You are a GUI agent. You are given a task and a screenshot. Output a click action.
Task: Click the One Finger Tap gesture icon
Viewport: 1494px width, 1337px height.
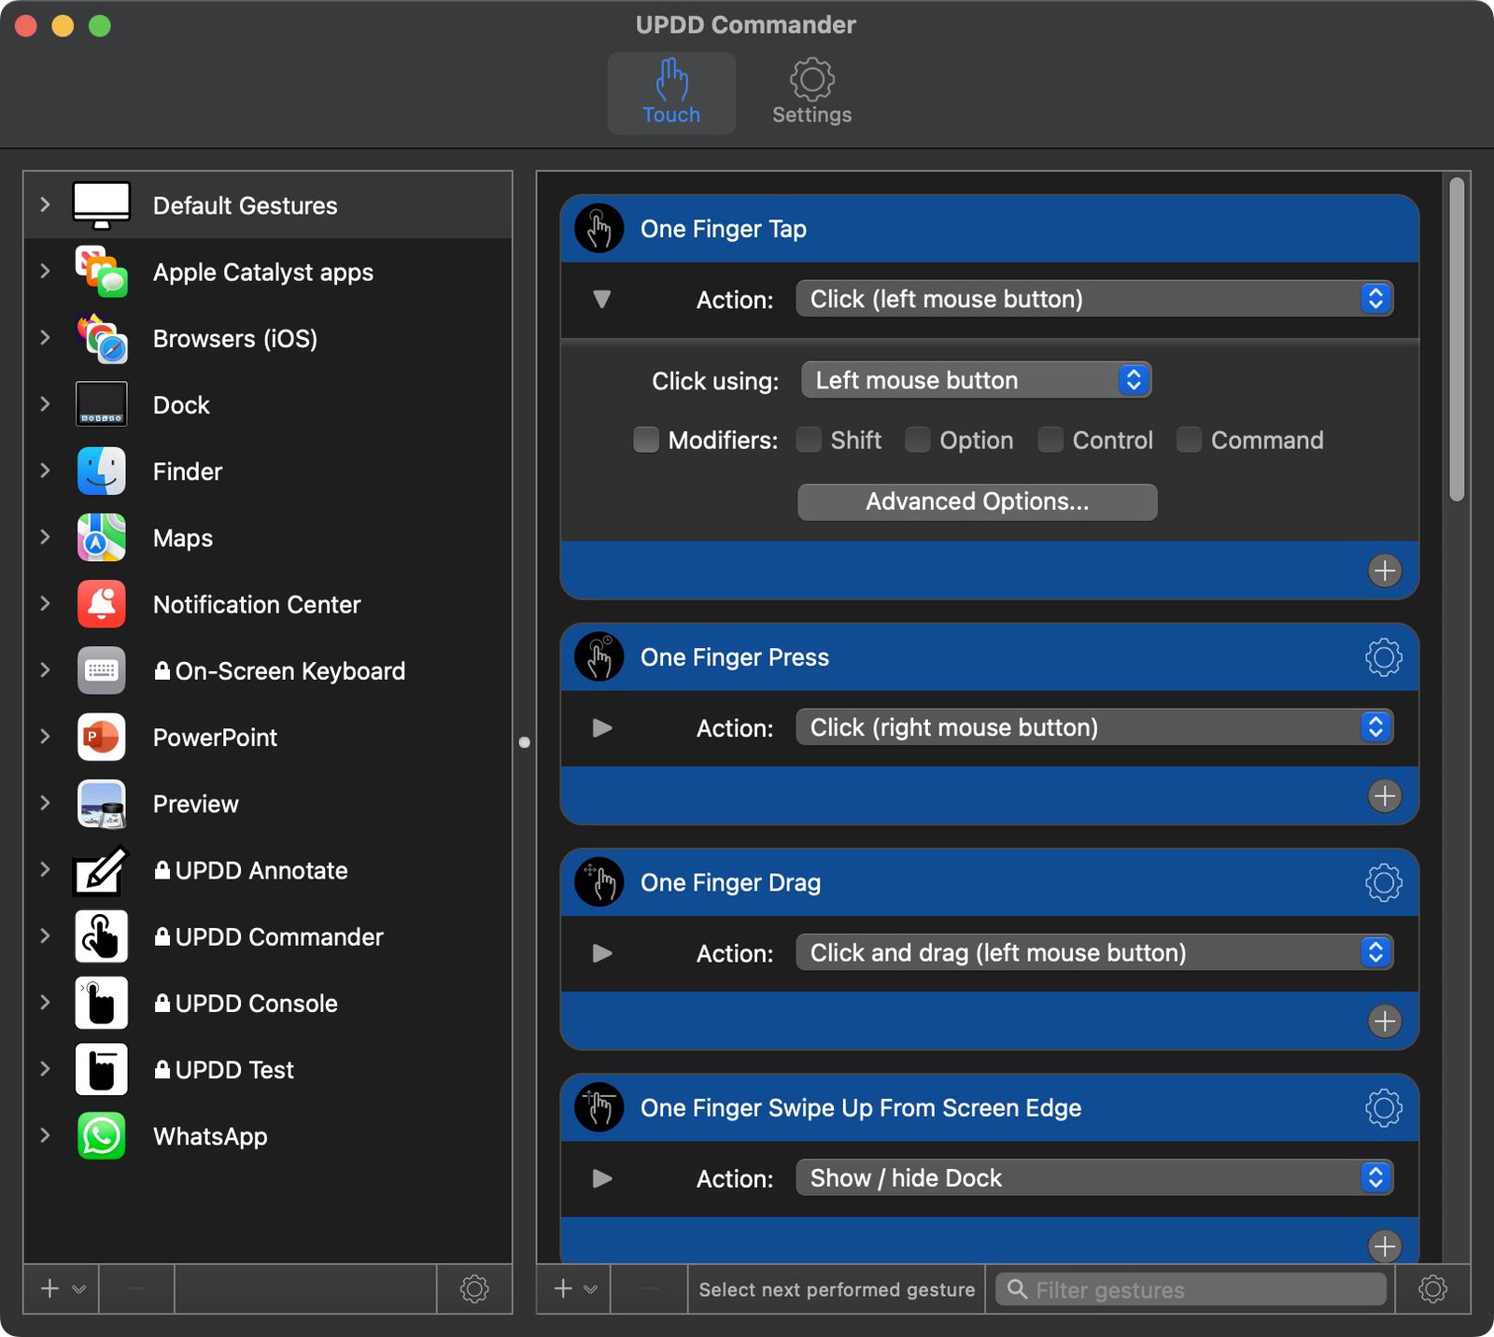point(599,229)
